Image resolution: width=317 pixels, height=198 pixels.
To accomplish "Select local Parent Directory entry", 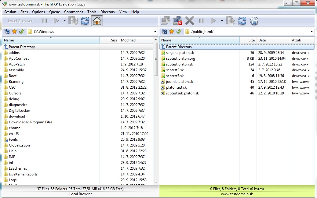I will [78, 47].
